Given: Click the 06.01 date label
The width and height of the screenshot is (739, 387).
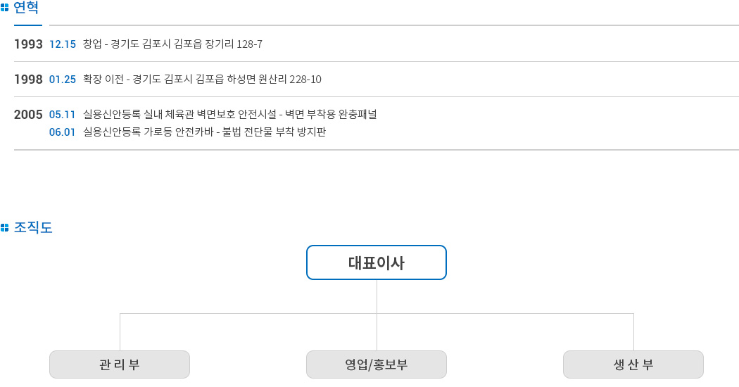Looking at the screenshot, I should 62,132.
